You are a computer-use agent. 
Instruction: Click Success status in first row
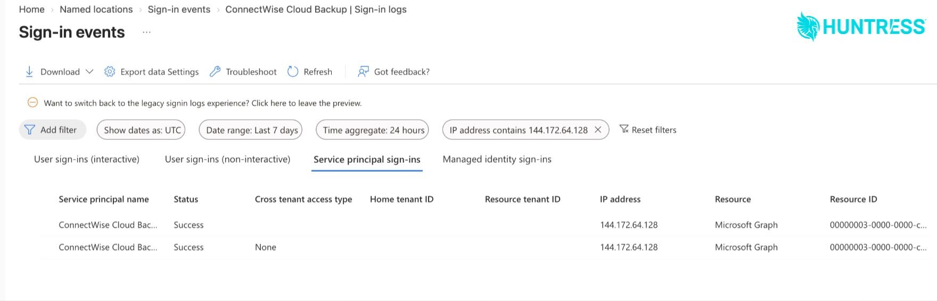(188, 225)
